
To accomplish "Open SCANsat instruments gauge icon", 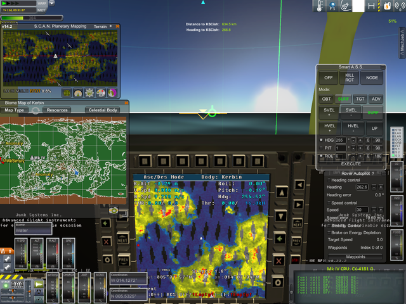I will pos(78,93).
